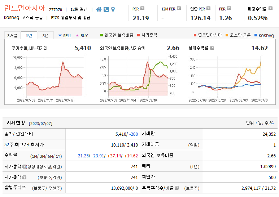Click dividend yield value 0.52%
The width and height of the screenshot is (279, 197).
[x=258, y=18]
